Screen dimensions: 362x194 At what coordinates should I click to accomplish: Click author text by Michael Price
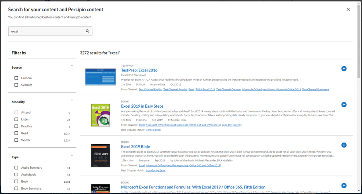[177, 120]
